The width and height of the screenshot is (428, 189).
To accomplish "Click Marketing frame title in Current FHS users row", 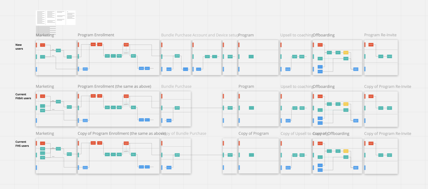I will point(45,133).
